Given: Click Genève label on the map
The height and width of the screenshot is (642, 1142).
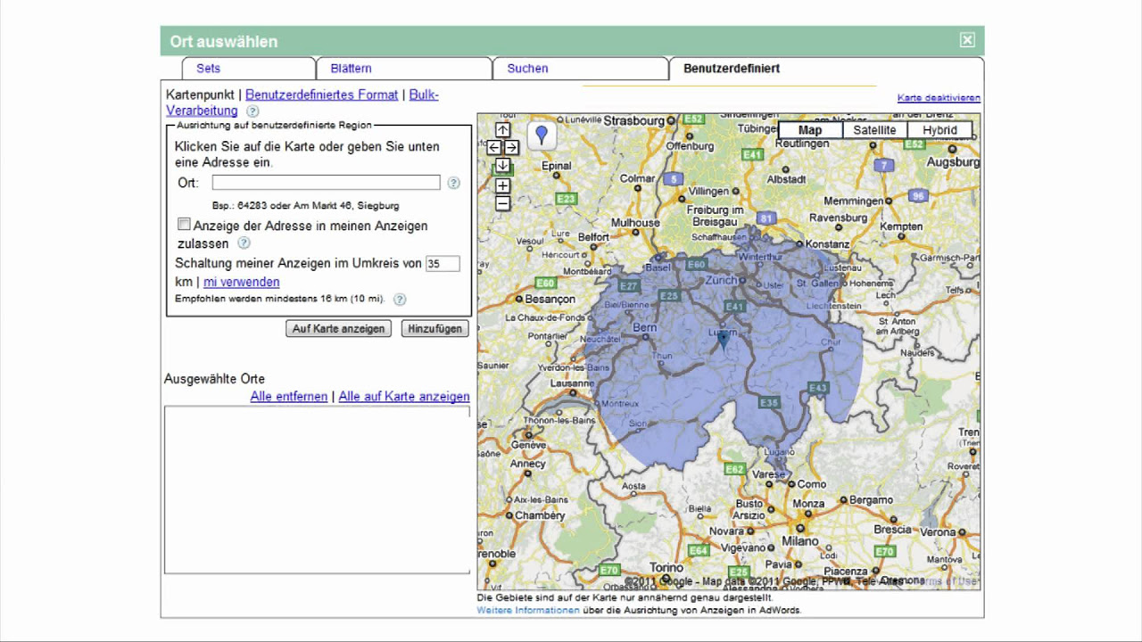Looking at the screenshot, I should click(x=528, y=445).
